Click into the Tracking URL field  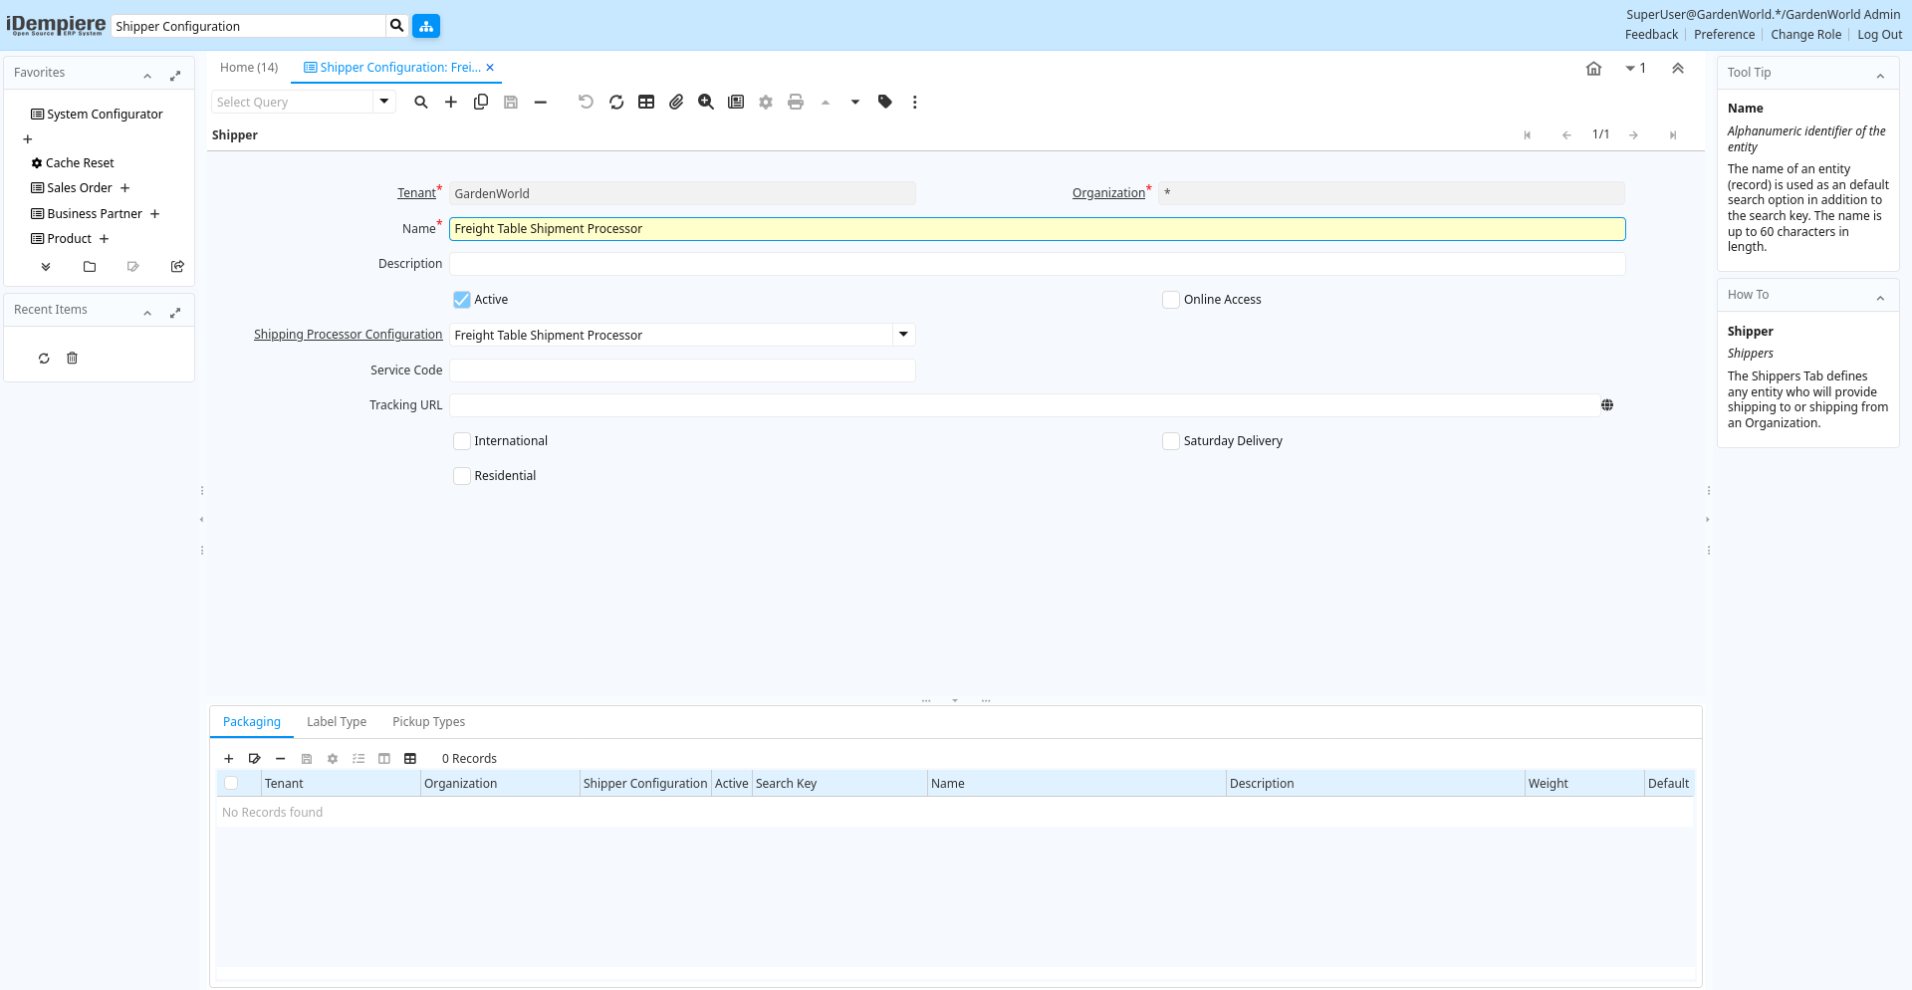1023,405
